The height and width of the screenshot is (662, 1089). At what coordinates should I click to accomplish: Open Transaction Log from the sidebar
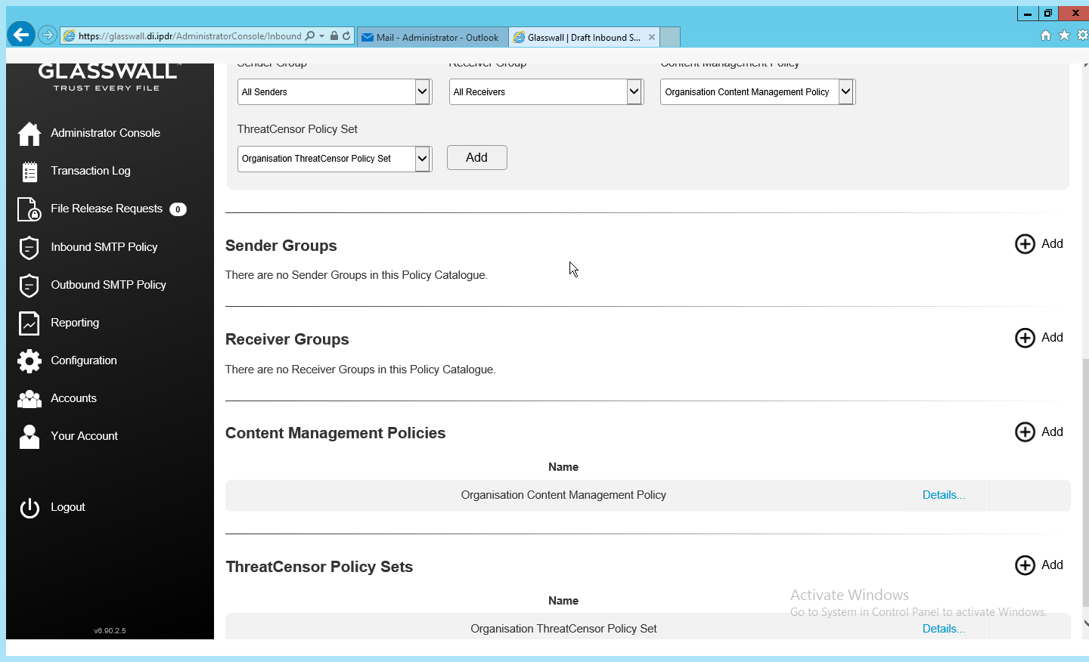pos(90,171)
